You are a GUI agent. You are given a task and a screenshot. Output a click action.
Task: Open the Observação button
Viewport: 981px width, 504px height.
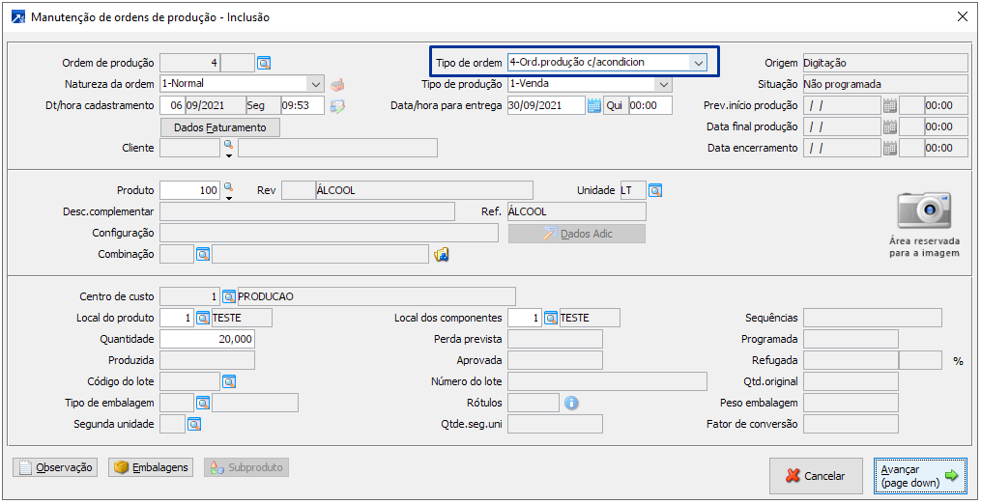tap(55, 467)
